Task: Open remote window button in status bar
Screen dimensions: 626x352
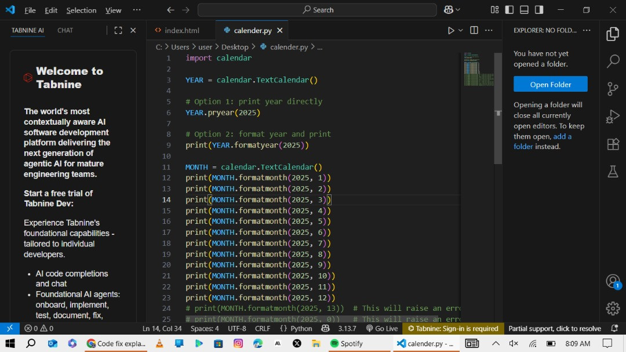Action: tap(10, 328)
